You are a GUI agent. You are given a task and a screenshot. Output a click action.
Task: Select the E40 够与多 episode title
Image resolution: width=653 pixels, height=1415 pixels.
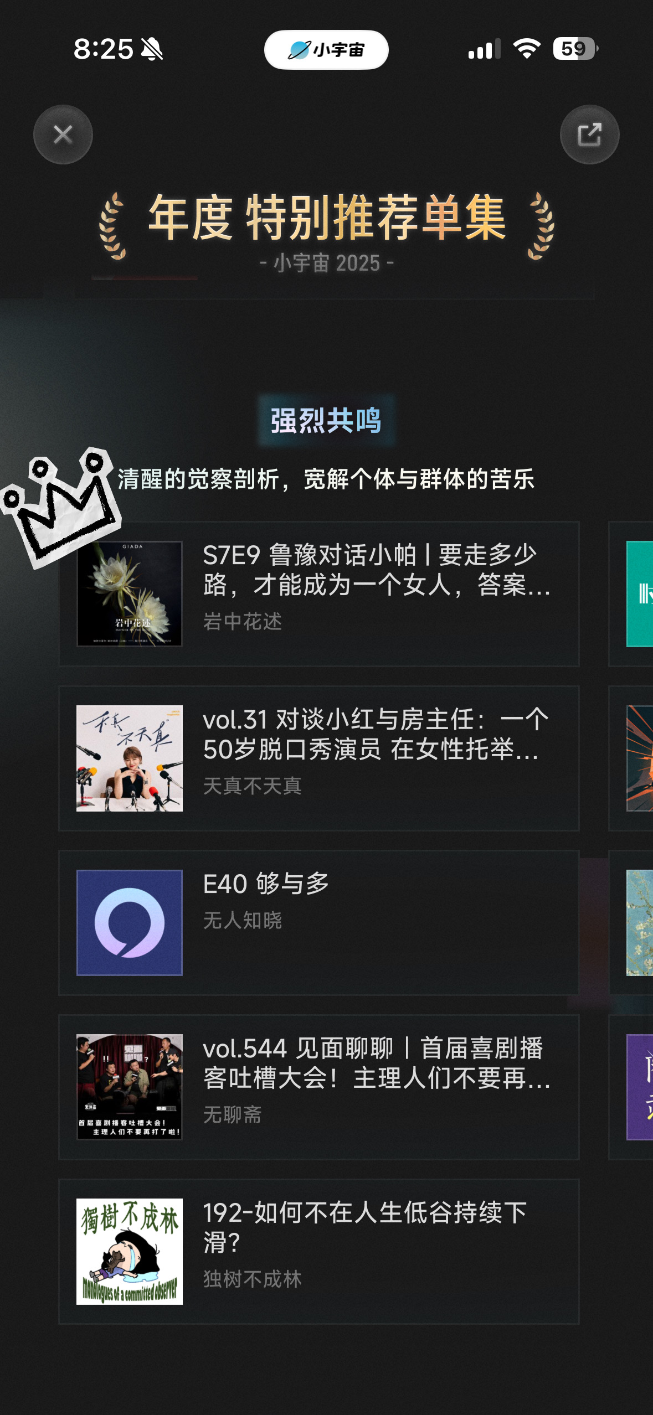266,884
